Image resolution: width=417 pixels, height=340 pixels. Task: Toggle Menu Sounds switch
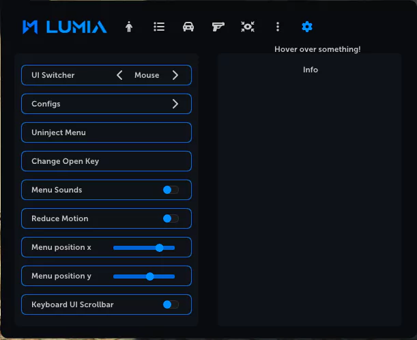171,190
